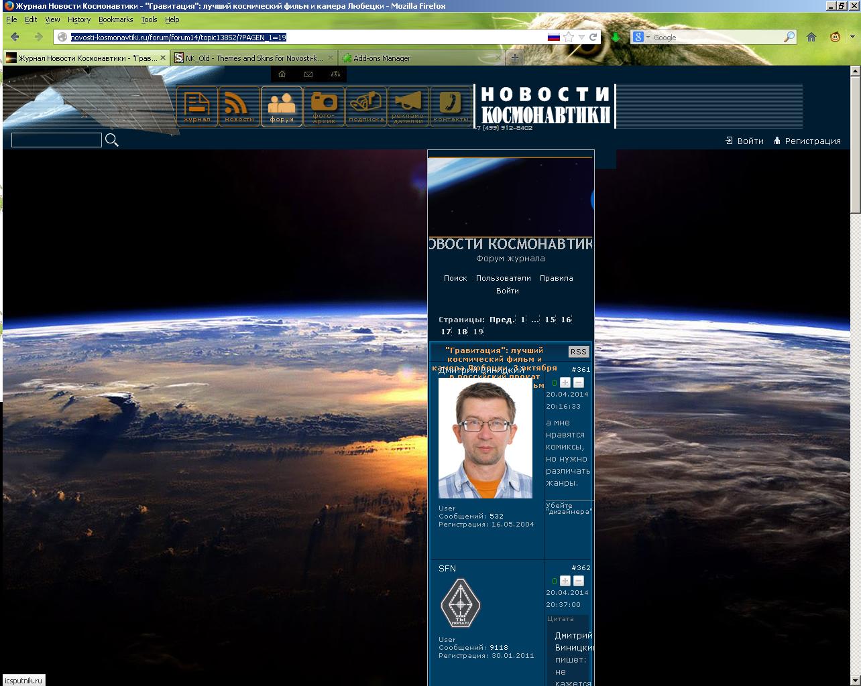
Task: Open the Журнал section icon
Action: click(x=197, y=106)
